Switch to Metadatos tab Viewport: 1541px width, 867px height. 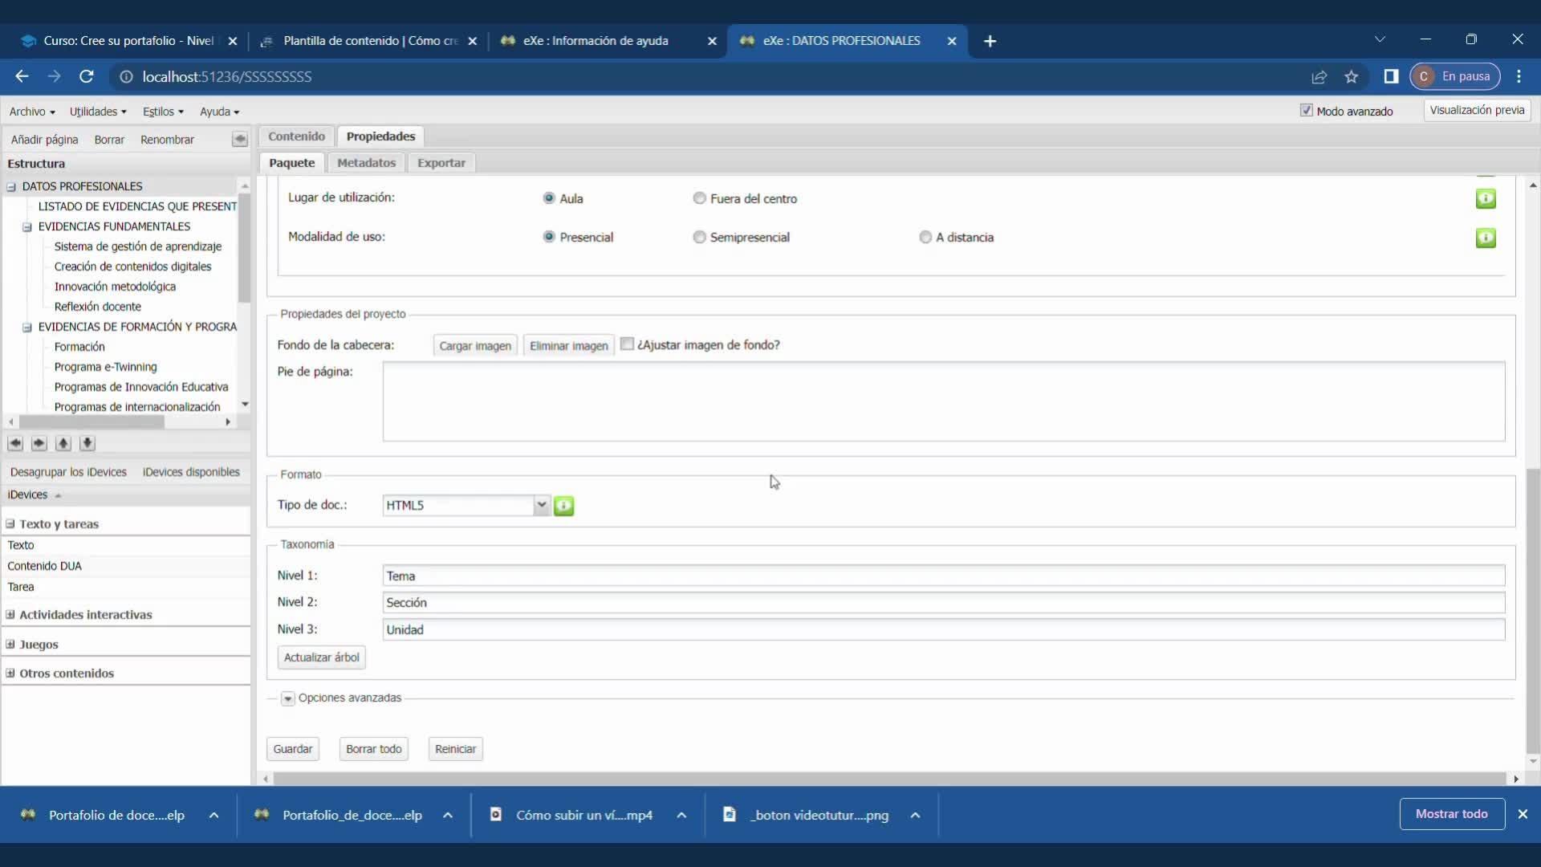tap(366, 163)
